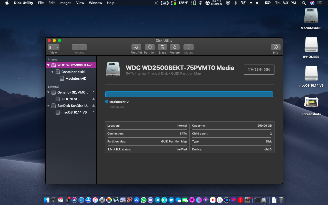328x205 pixels.
Task: Select Container disk1 in sidebar
Action: 71,72
